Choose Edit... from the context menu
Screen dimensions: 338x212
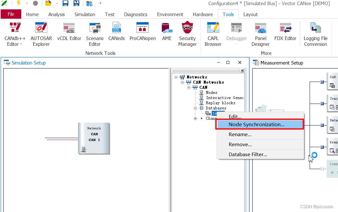click(260, 116)
